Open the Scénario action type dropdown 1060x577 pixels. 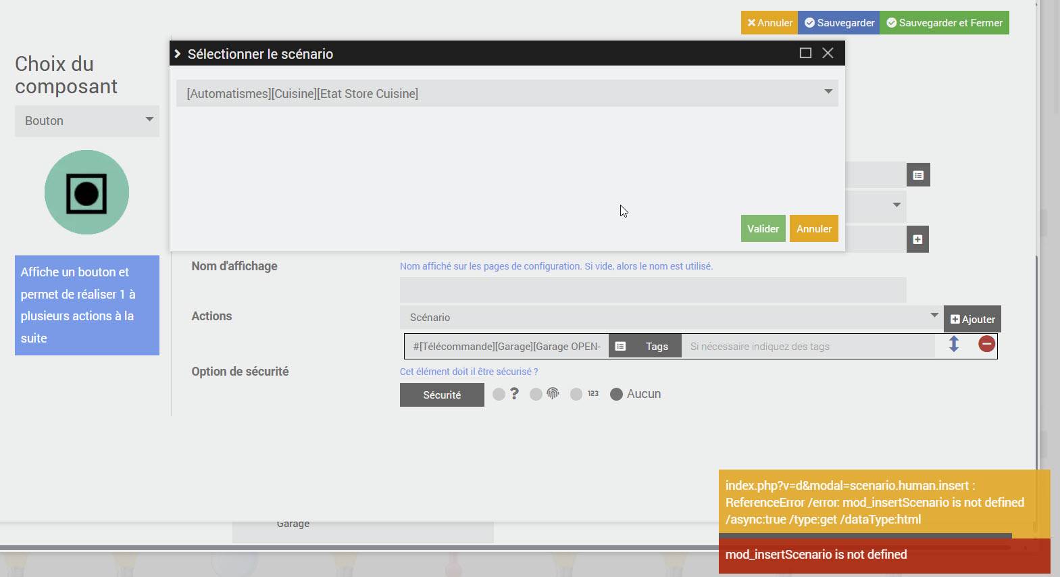(672, 317)
